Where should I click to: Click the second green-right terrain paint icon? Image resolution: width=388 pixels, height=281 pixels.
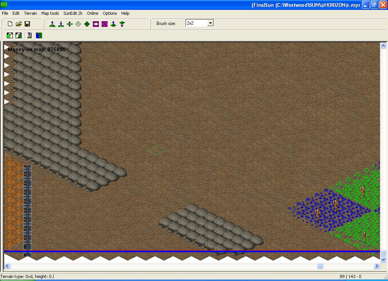19,35
